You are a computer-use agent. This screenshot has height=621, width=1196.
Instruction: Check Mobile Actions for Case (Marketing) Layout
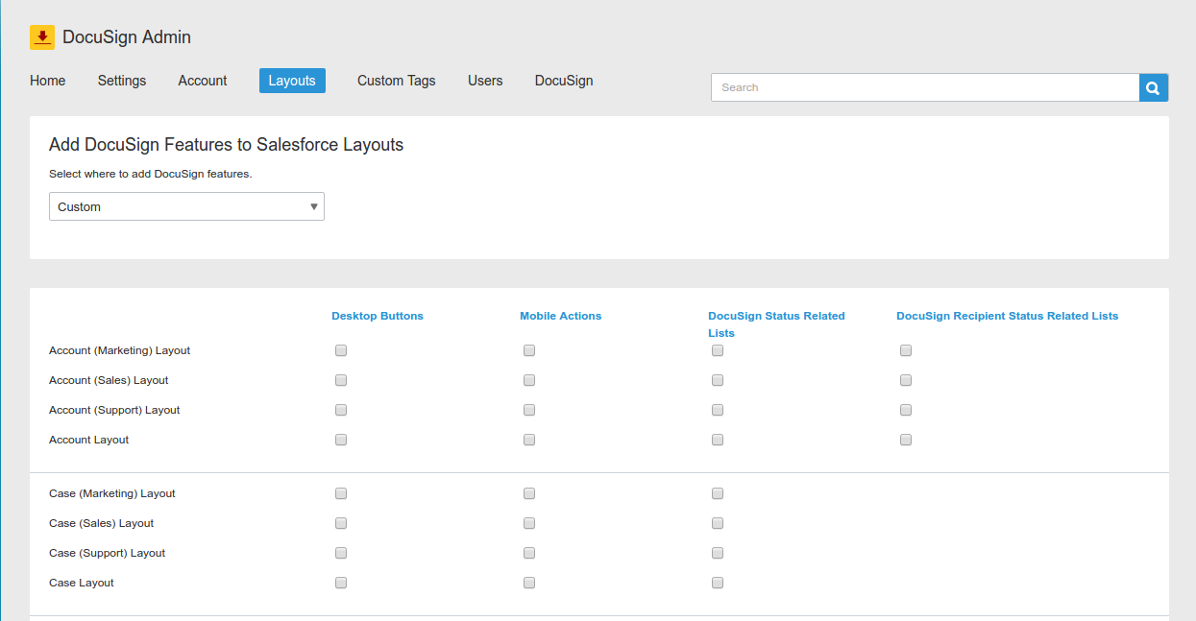tap(529, 493)
